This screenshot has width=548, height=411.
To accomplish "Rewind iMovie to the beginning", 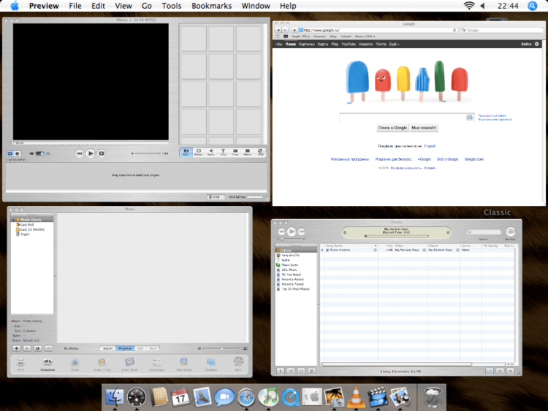I will 80,153.
